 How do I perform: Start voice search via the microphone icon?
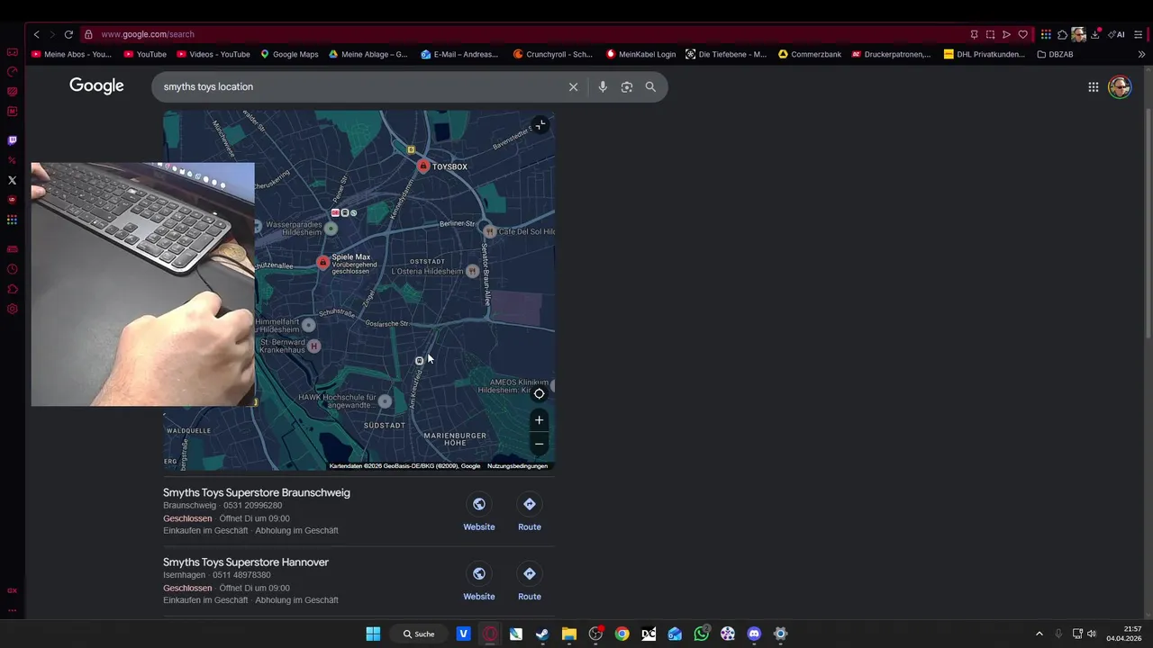click(603, 87)
